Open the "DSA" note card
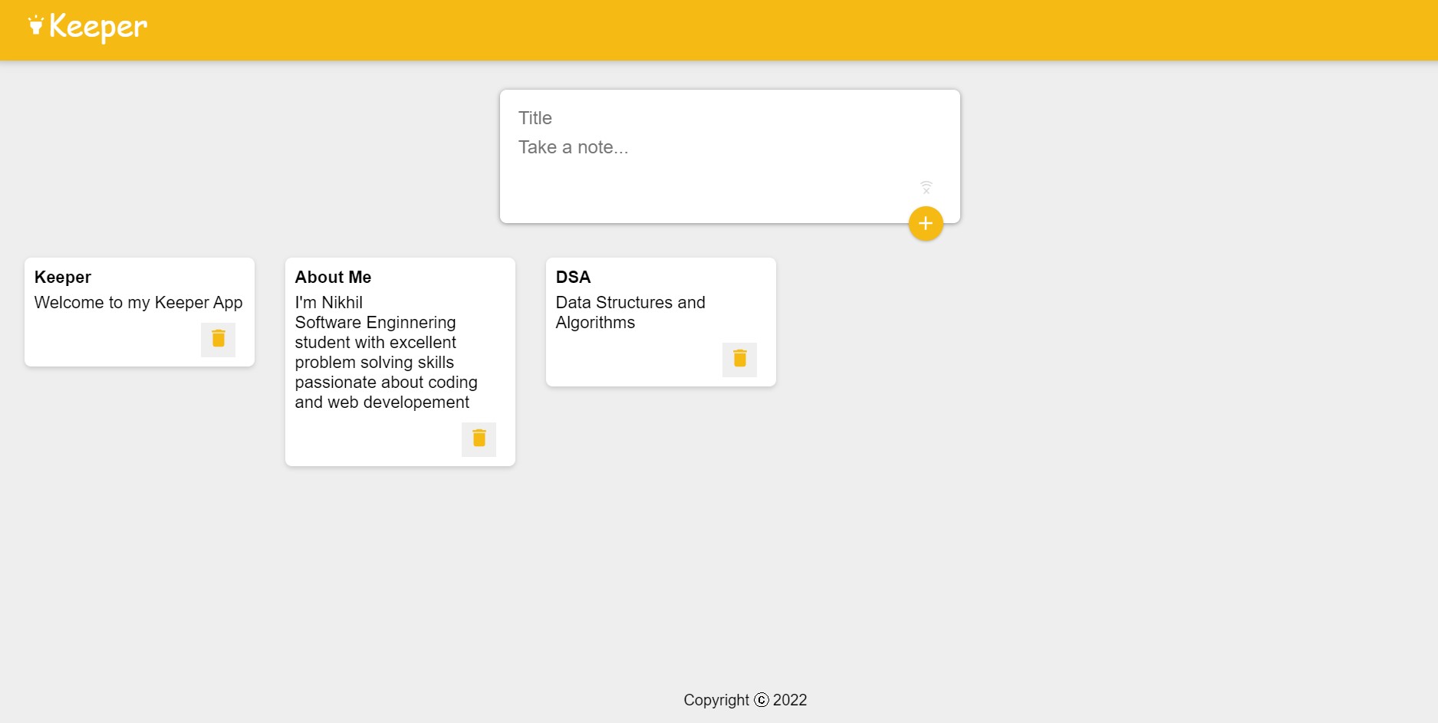 coord(660,321)
